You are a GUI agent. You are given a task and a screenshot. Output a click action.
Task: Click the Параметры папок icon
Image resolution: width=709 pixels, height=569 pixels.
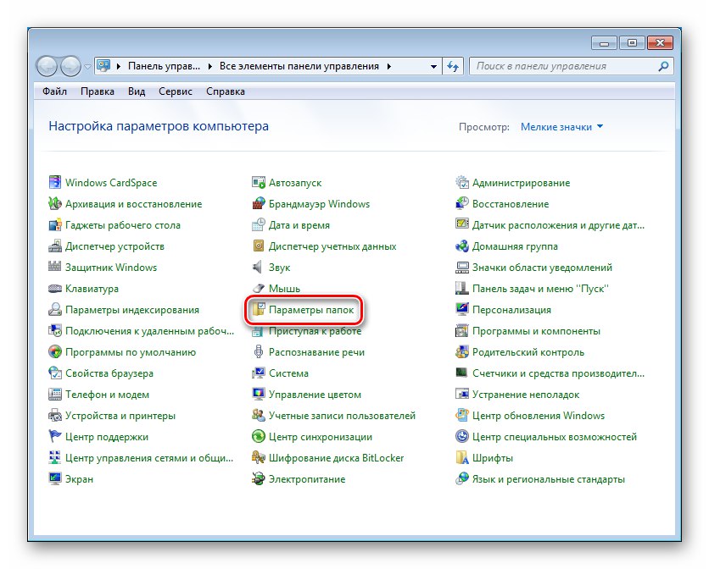point(258,309)
